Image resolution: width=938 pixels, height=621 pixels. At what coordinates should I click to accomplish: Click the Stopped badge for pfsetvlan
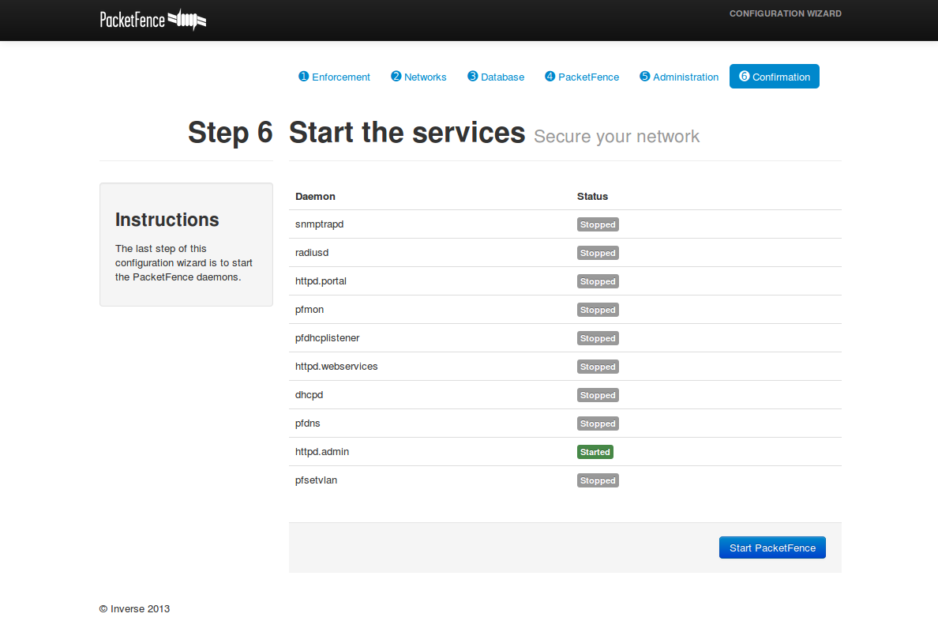(x=598, y=480)
